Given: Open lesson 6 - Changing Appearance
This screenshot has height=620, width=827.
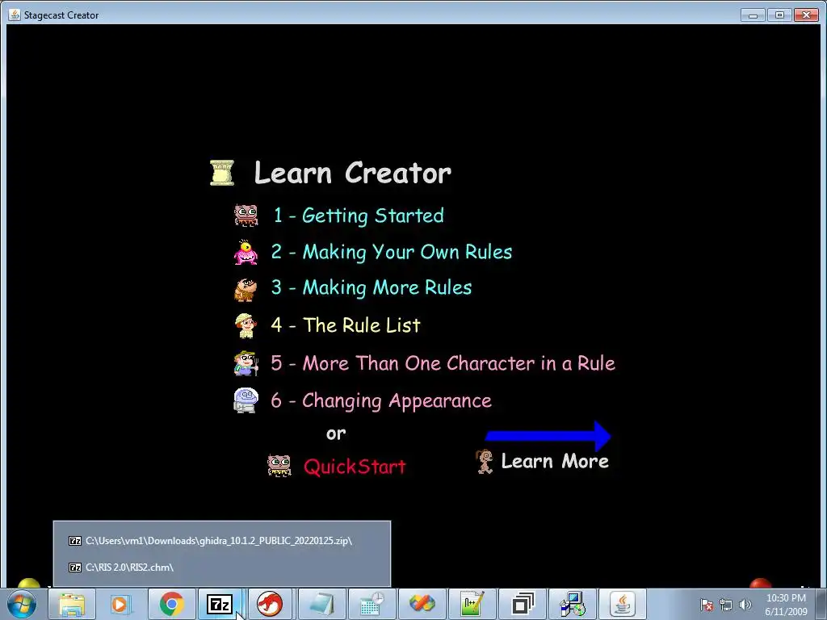Looking at the screenshot, I should tap(381, 400).
